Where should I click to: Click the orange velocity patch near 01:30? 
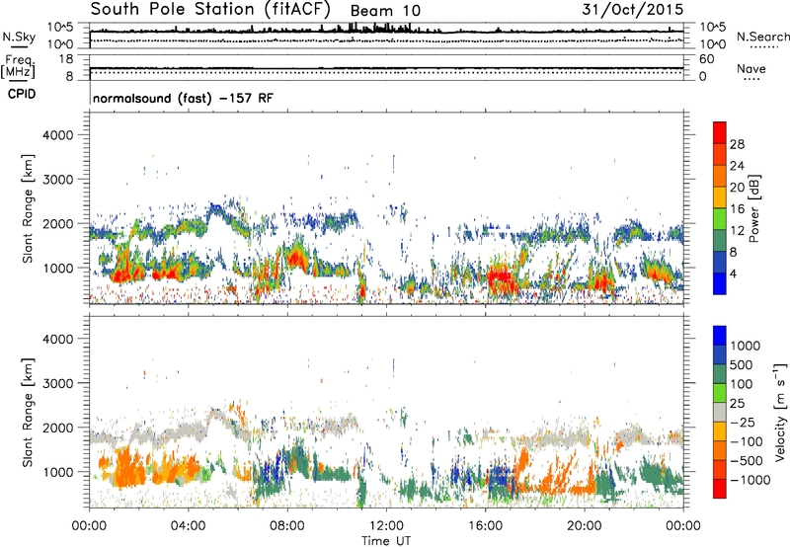coord(127,468)
